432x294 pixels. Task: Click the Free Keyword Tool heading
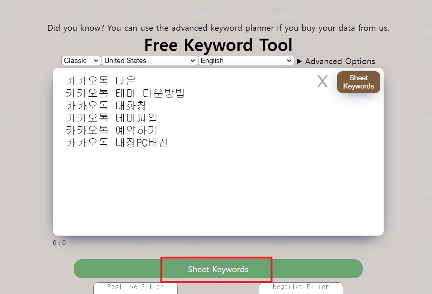coord(218,45)
